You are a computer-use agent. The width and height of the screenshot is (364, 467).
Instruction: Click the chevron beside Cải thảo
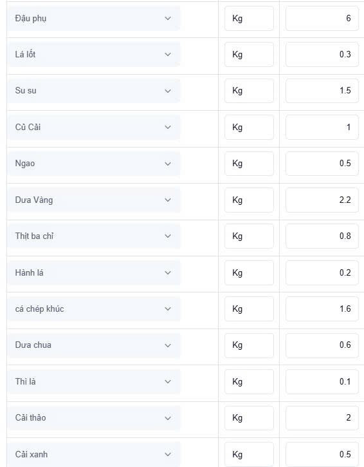tap(168, 418)
